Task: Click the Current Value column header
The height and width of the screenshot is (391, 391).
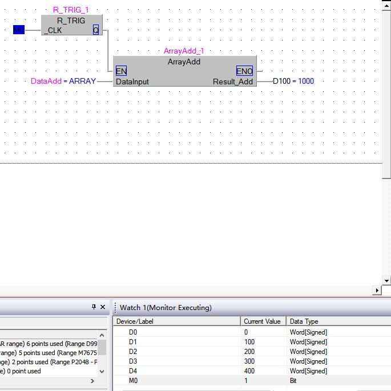Action: (x=262, y=321)
